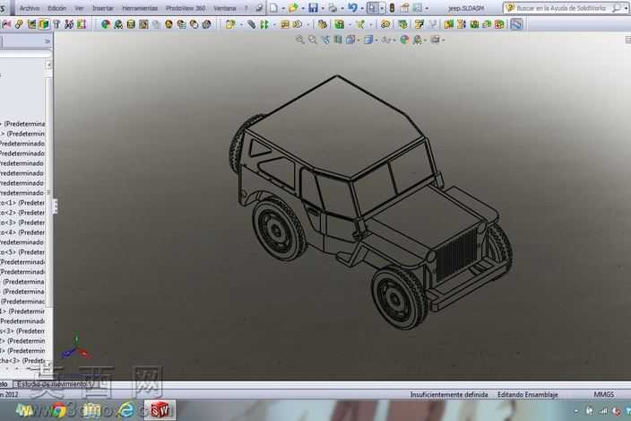Open the Edición menu
The image size is (631, 421).
(56, 8)
